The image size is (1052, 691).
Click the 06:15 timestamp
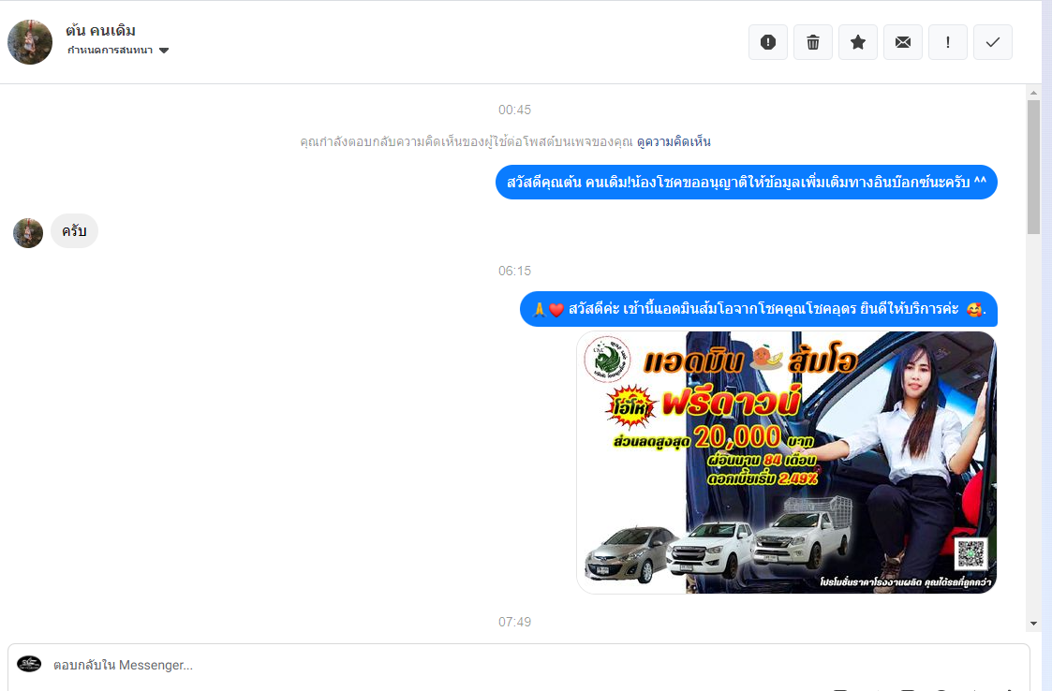tap(514, 271)
